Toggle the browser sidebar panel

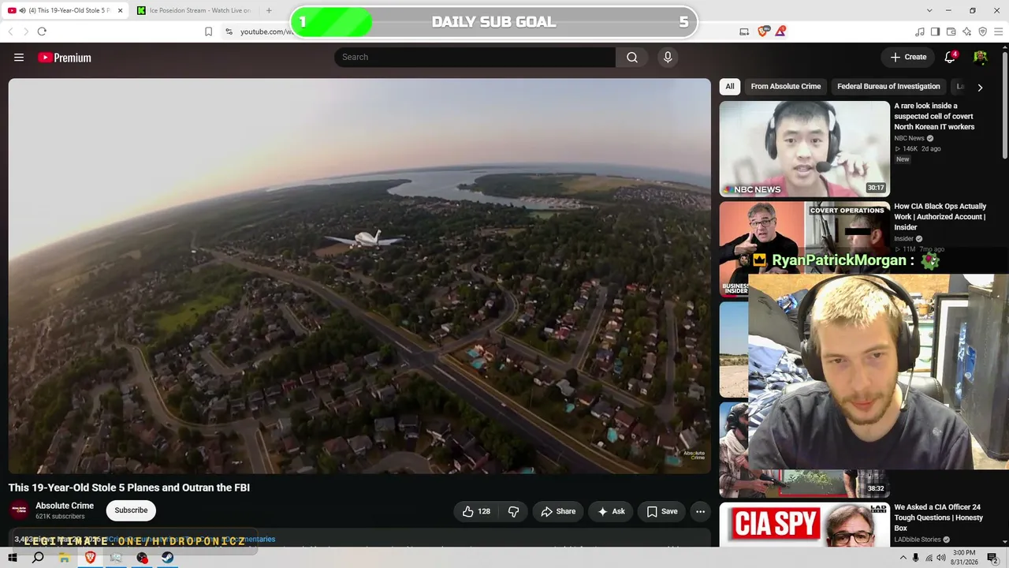tap(936, 32)
